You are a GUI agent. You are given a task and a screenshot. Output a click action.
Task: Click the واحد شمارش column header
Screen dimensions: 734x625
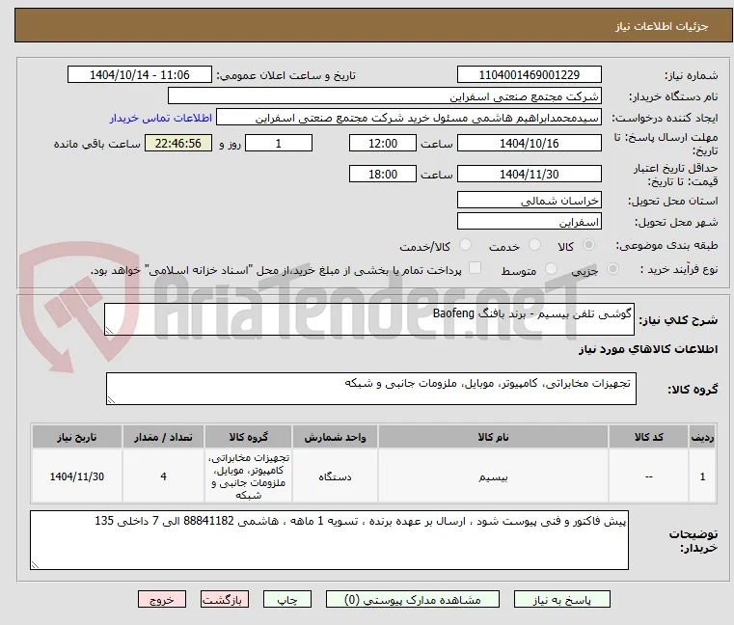(x=335, y=437)
